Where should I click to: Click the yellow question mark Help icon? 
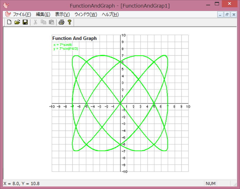click(70, 22)
